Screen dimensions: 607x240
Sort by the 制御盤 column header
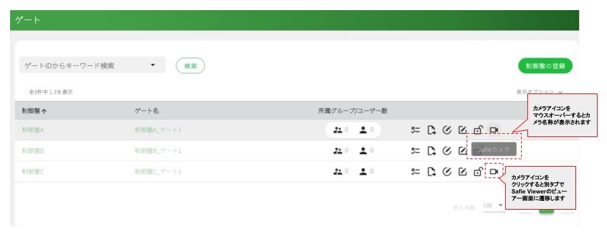34,111
